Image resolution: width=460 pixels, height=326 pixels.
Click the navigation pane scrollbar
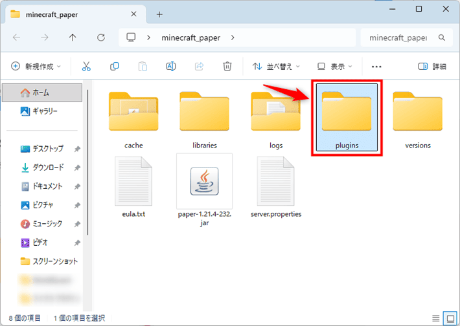click(87, 162)
